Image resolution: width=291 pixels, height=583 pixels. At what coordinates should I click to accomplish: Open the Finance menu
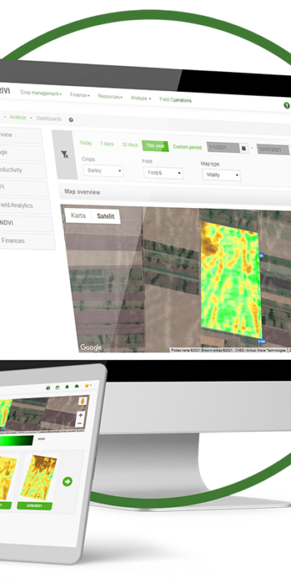[x=80, y=95]
